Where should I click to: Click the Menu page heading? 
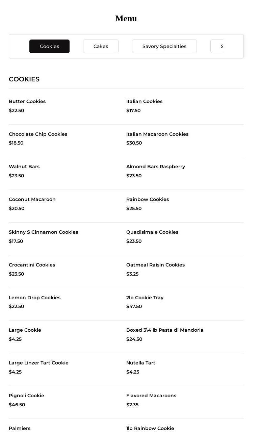126,19
